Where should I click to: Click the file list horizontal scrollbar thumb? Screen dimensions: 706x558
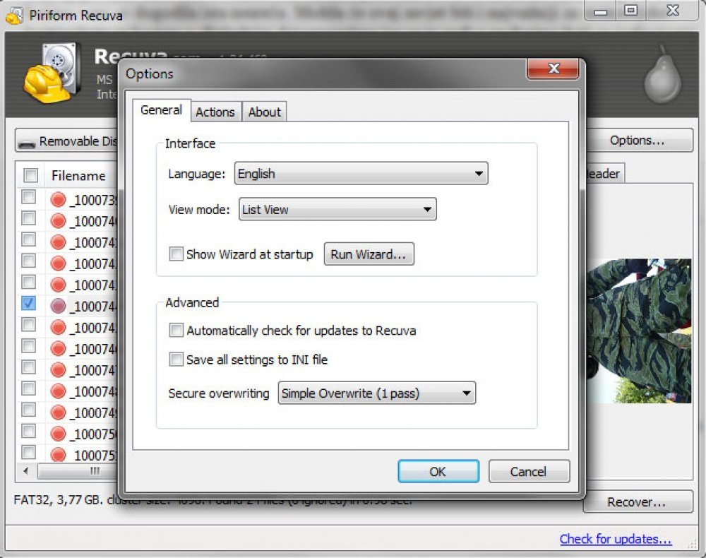click(x=77, y=471)
